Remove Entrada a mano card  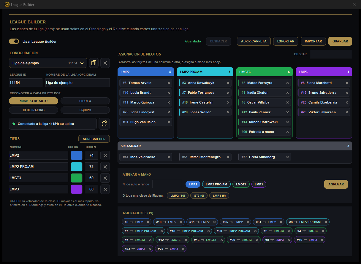point(287,132)
